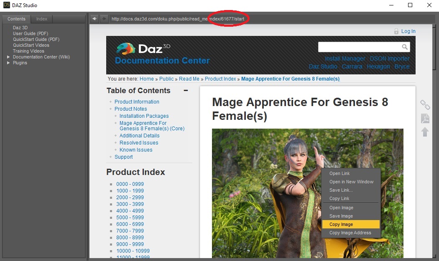
Task: Click the back-to-top arrow icon
Action: (425, 132)
